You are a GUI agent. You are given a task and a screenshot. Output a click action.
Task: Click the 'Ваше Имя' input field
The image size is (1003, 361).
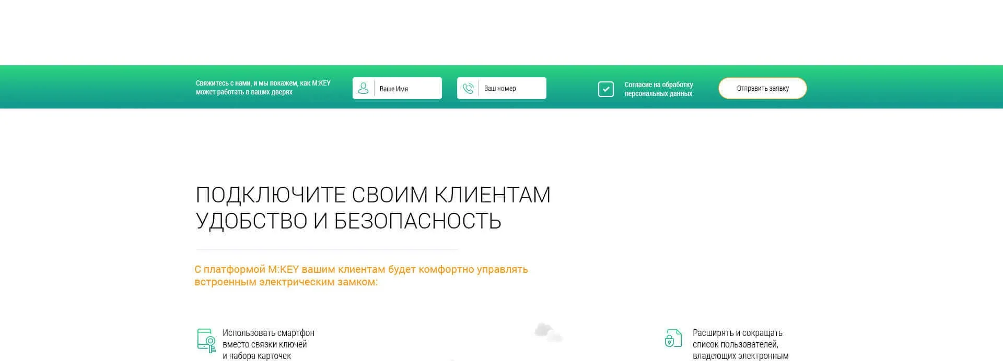pyautogui.click(x=397, y=88)
